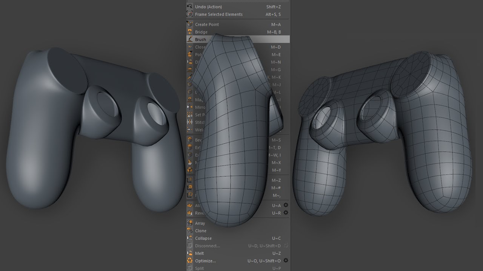Select the highlighted Brush menu entry
Screen dimensions: 483x271
point(238,40)
